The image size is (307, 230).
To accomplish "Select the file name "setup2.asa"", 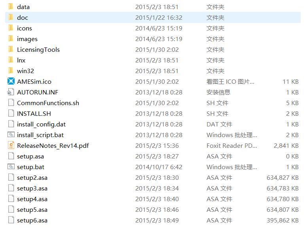I will pos(32,178).
